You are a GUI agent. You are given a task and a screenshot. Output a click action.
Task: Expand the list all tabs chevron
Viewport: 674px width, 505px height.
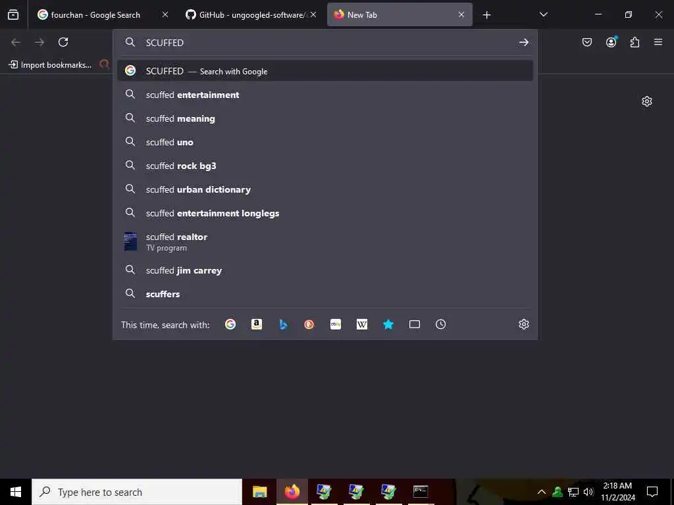click(x=543, y=14)
